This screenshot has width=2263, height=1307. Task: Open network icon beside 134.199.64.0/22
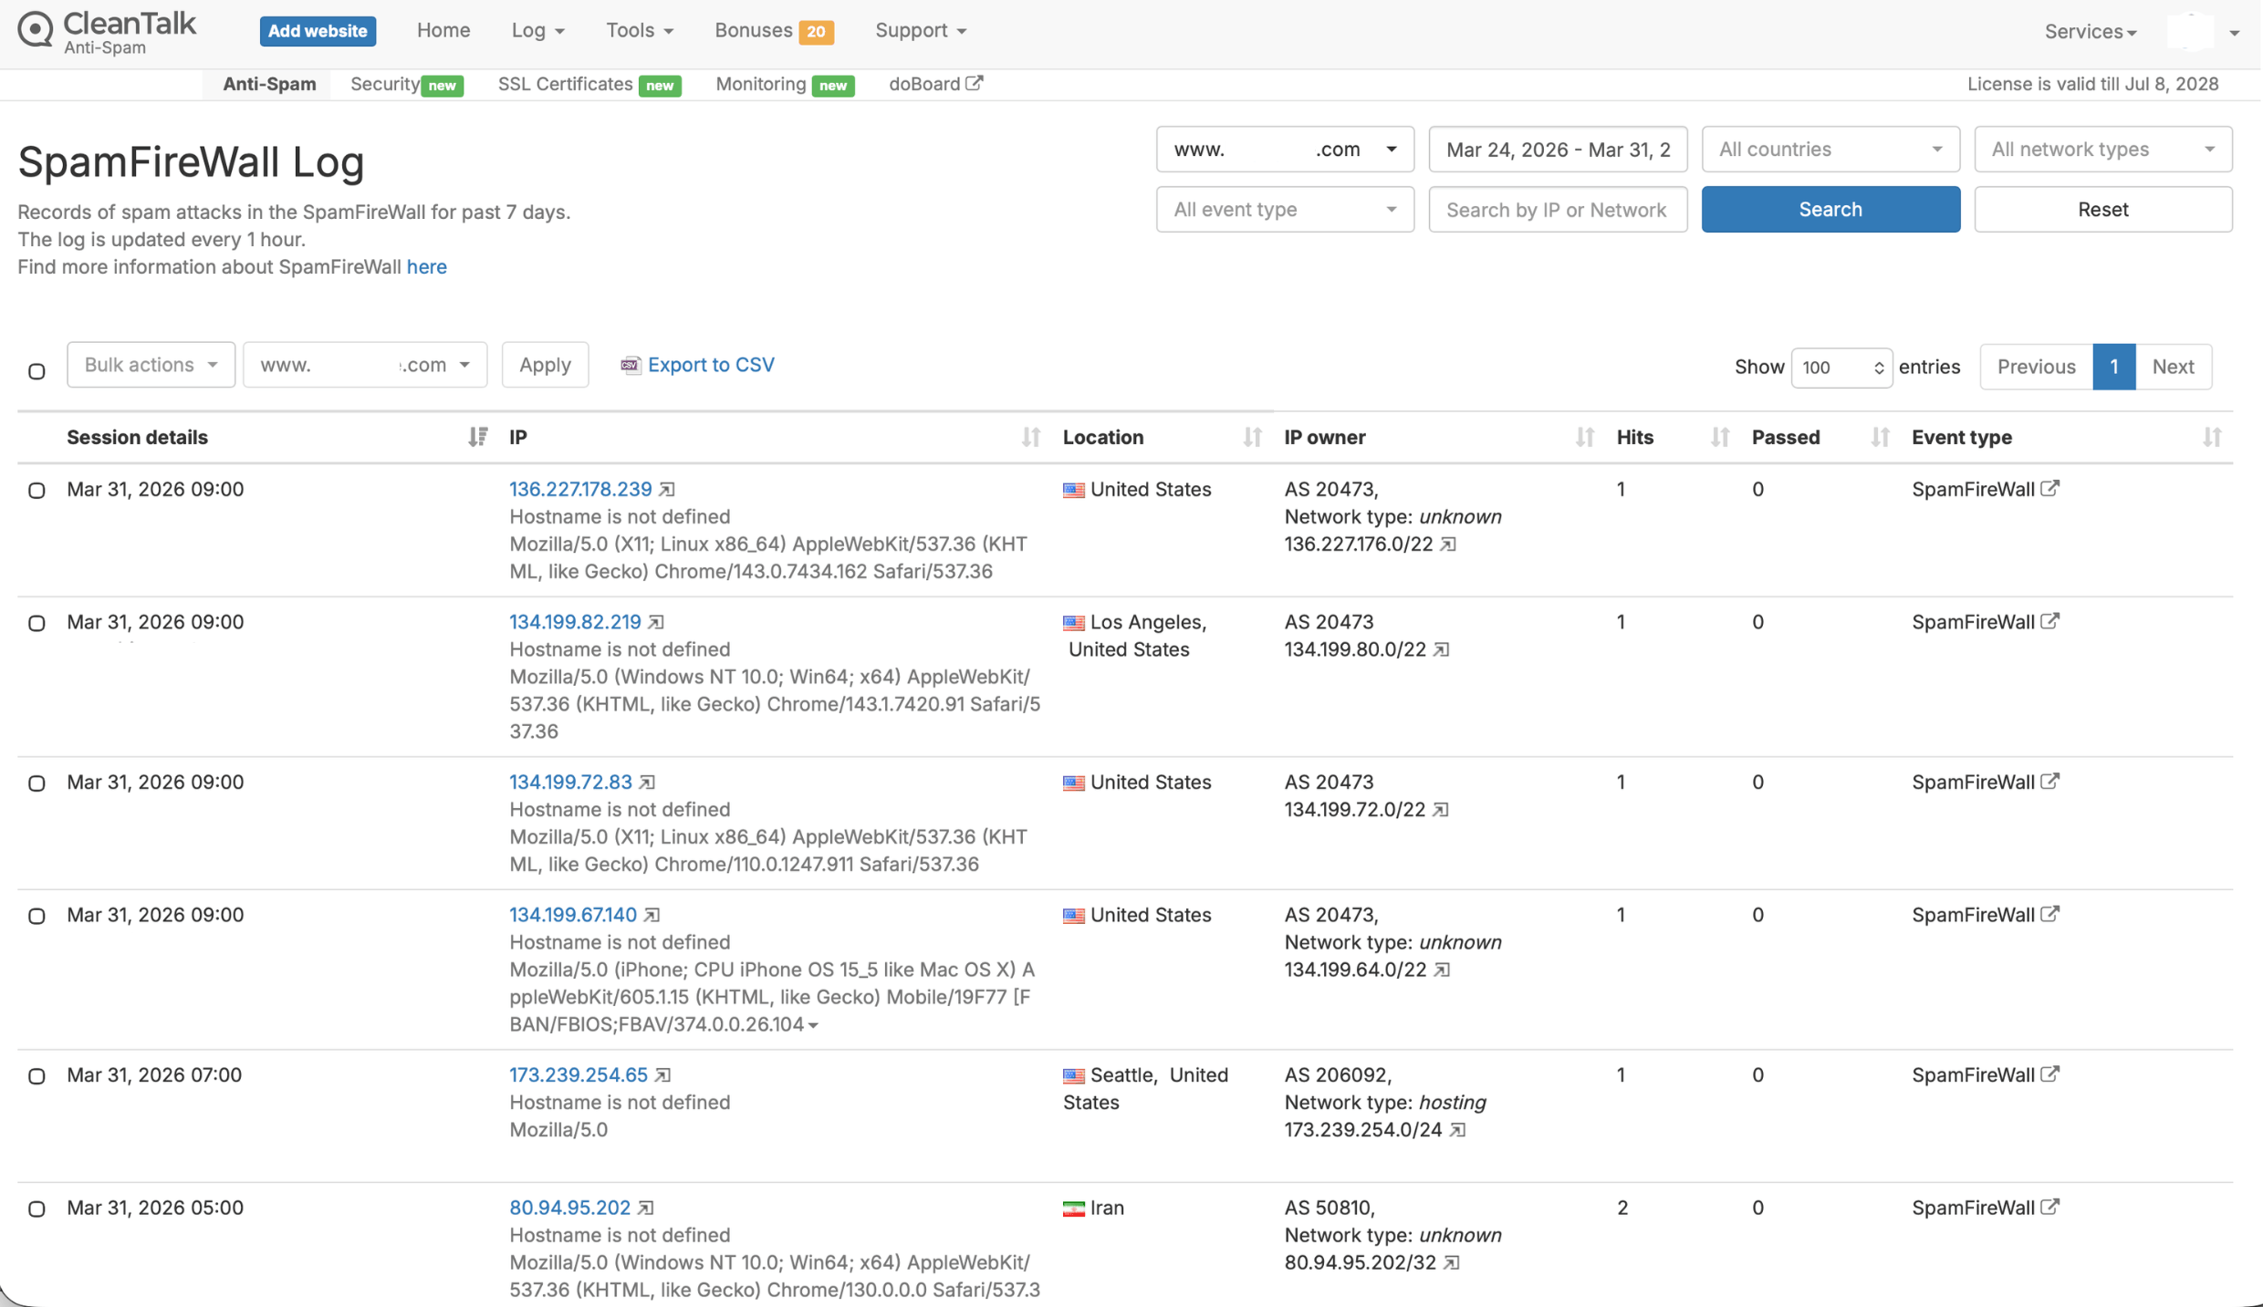tap(1442, 970)
